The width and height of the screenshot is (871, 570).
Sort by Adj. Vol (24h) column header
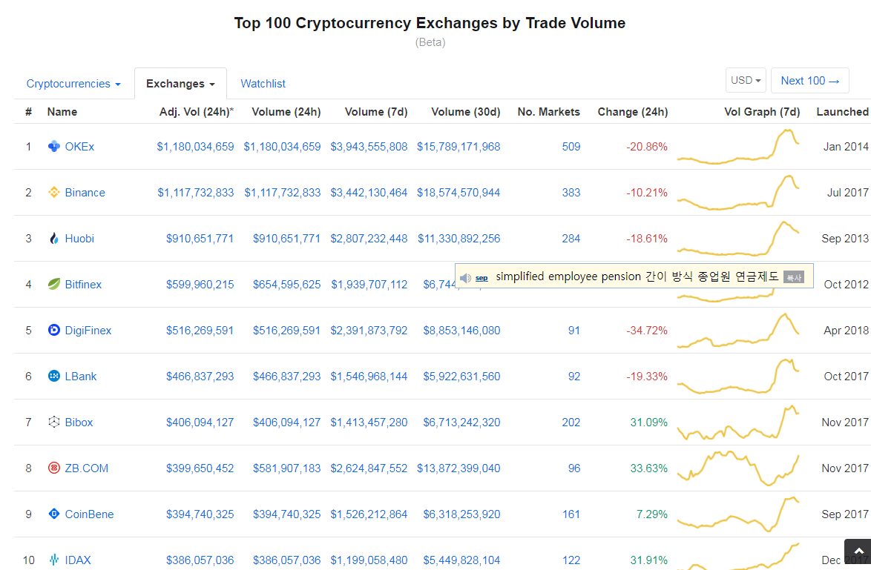(197, 112)
